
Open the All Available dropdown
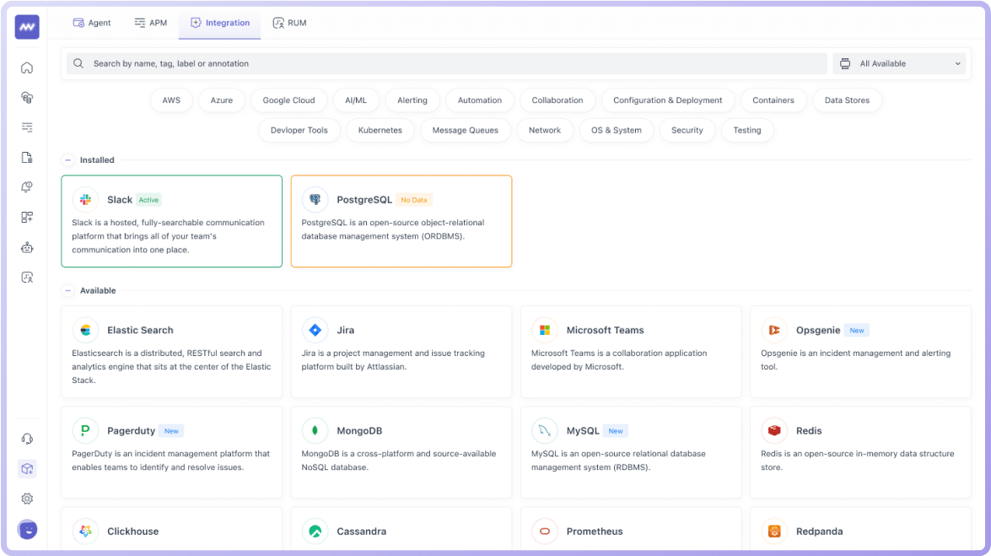click(899, 64)
